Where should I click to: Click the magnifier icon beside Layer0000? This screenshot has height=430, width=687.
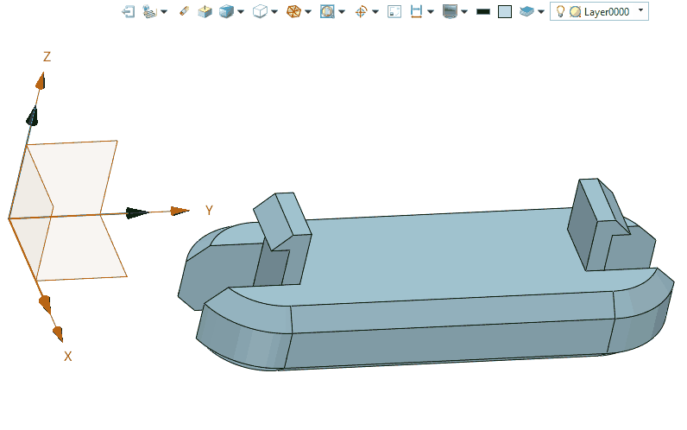coord(575,12)
